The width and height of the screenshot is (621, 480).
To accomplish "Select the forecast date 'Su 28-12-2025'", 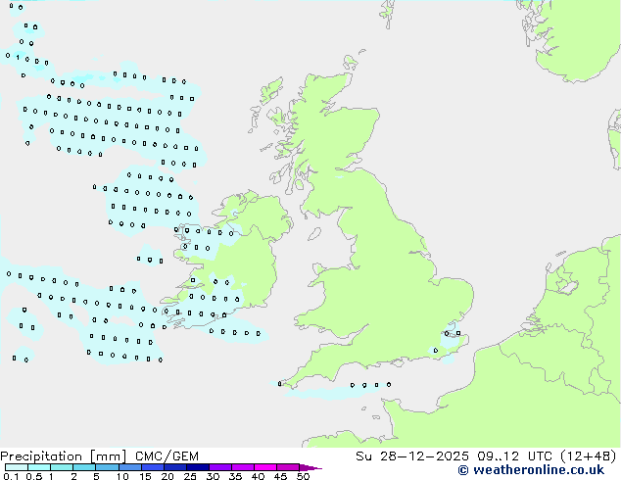I will pos(412,456).
